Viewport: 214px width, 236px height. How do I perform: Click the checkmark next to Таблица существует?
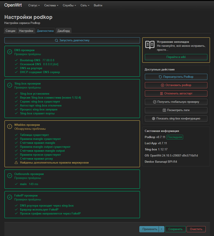pos(16,135)
